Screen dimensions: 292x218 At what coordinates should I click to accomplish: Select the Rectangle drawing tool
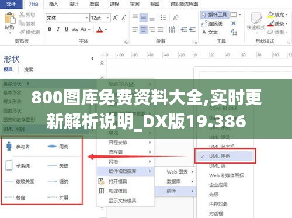234,15
